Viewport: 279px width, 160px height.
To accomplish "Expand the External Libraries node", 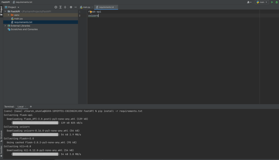I will (5, 26).
